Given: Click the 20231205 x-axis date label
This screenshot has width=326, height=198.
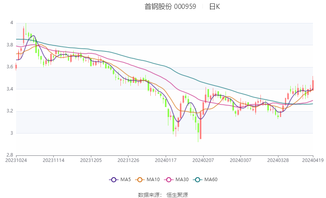Looking at the screenshot, I should tap(91, 160).
